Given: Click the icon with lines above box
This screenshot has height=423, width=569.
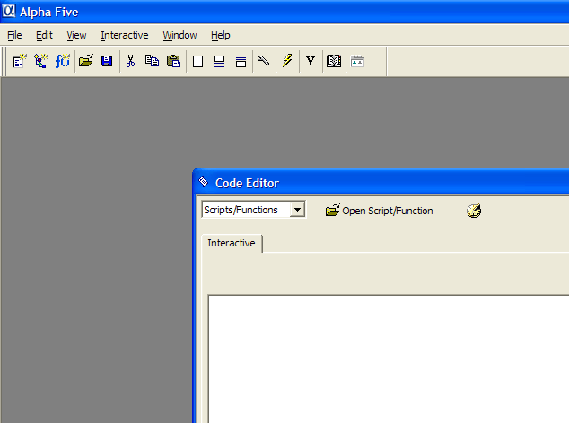Looking at the screenshot, I should click(x=241, y=61).
